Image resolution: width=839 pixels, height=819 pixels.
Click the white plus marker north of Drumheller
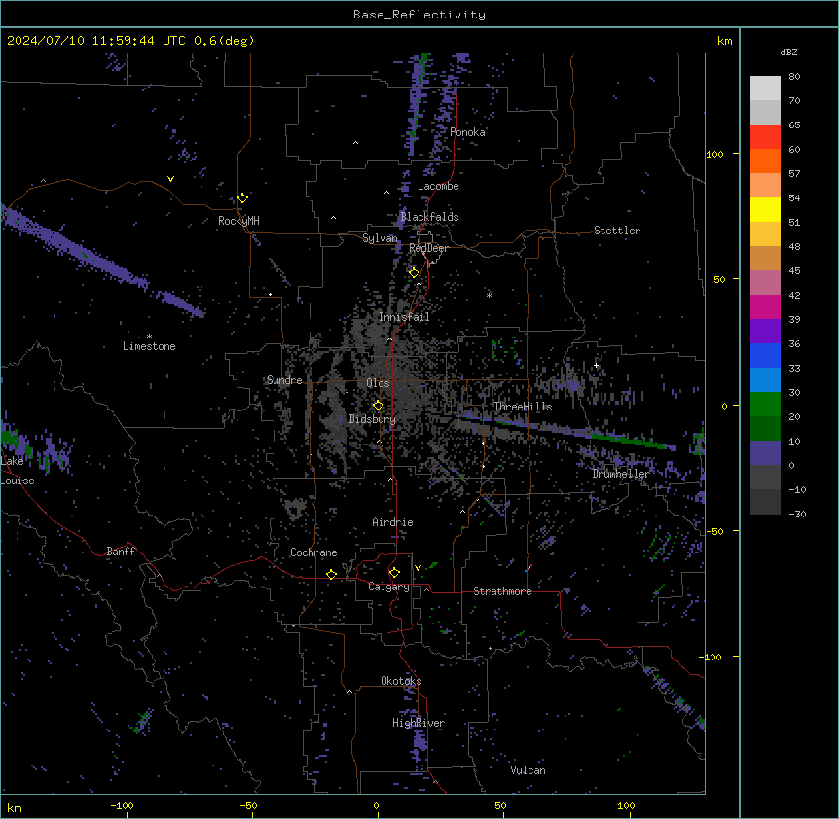pos(596,366)
